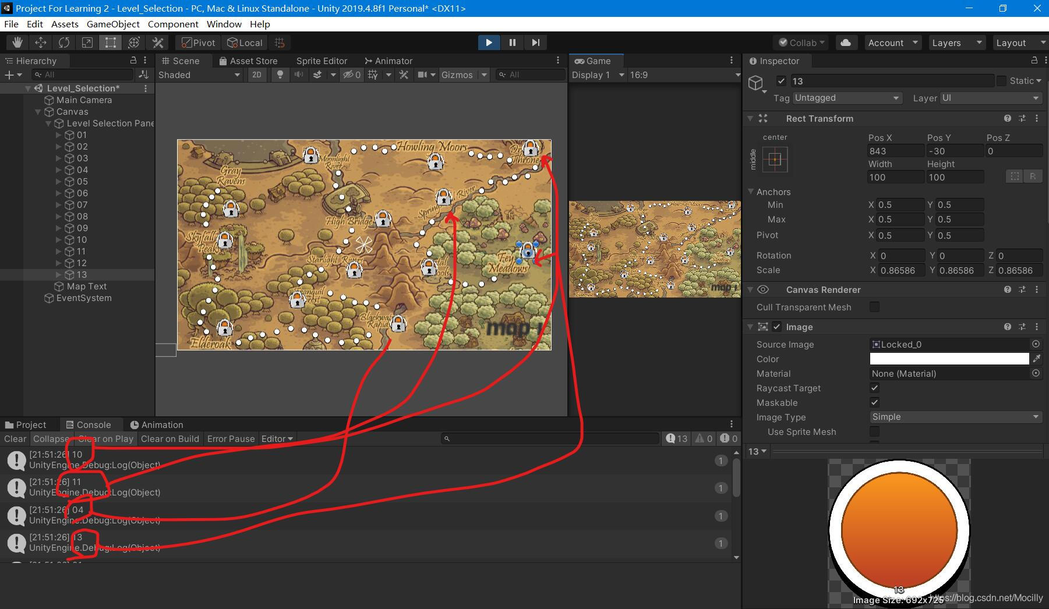The width and height of the screenshot is (1049, 609).
Task: Enable Cull Transparent Mesh checkbox
Action: 874,307
